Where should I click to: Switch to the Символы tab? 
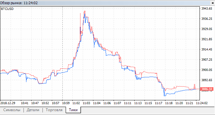coord(12,110)
